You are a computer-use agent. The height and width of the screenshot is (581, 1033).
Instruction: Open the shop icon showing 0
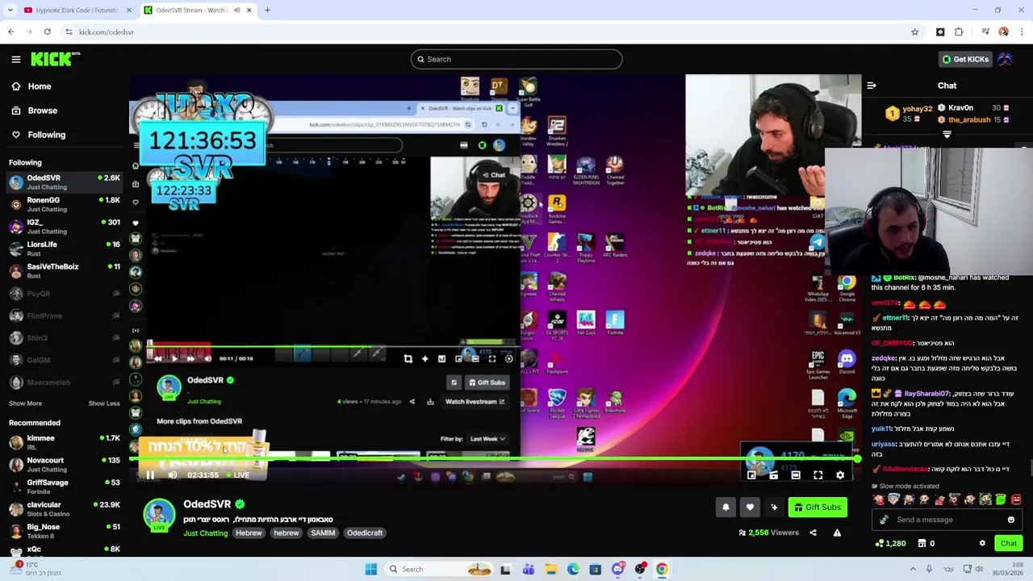coord(927,544)
